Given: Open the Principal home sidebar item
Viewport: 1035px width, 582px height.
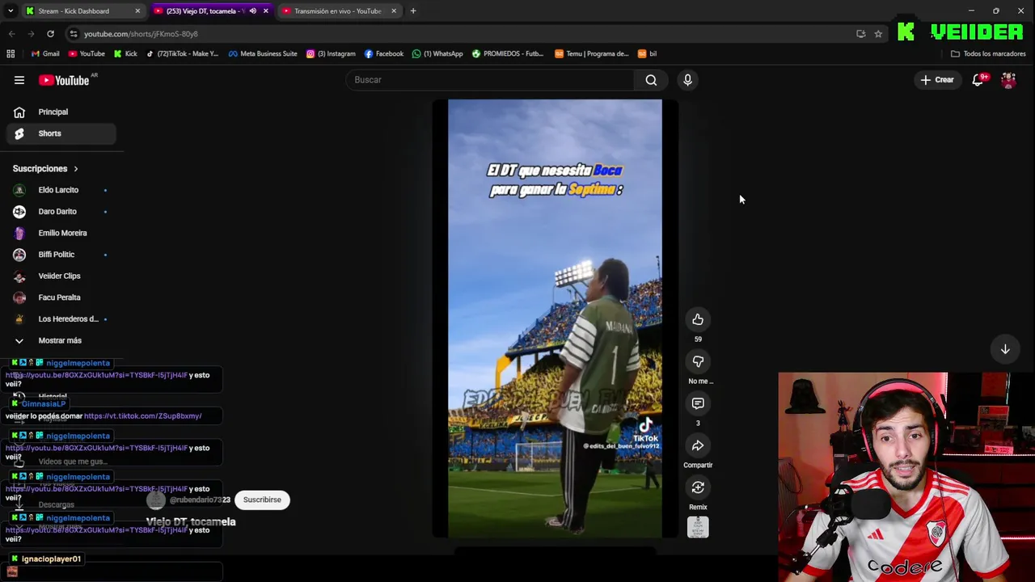Looking at the screenshot, I should 61,112.
